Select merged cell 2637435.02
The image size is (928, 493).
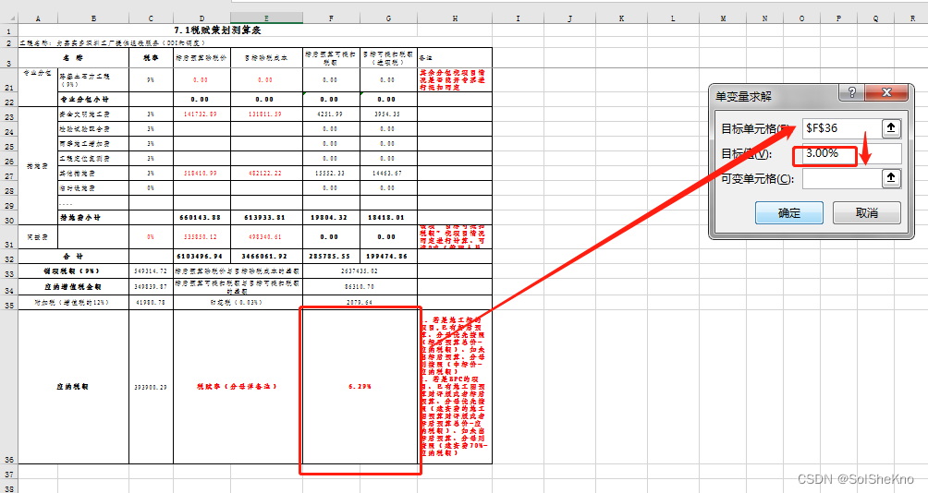pyautogui.click(x=360, y=271)
